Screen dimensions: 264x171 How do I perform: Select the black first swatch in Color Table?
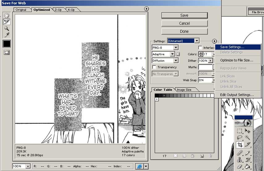tap(157, 96)
